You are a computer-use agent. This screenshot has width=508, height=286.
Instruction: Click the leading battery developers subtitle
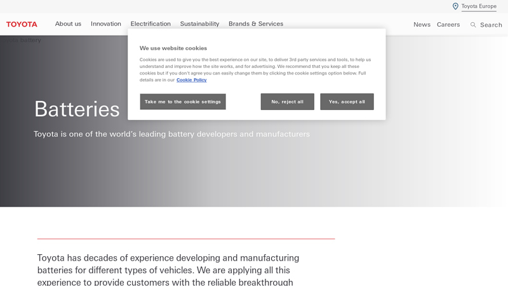[171, 134]
